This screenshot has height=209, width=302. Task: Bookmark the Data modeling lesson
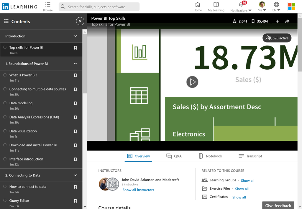[x=75, y=103]
